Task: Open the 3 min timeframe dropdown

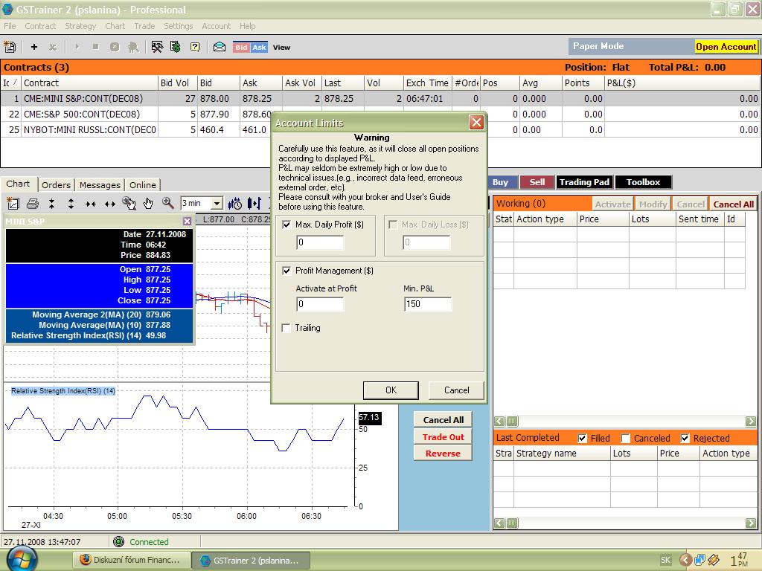Action: pyautogui.click(x=217, y=203)
